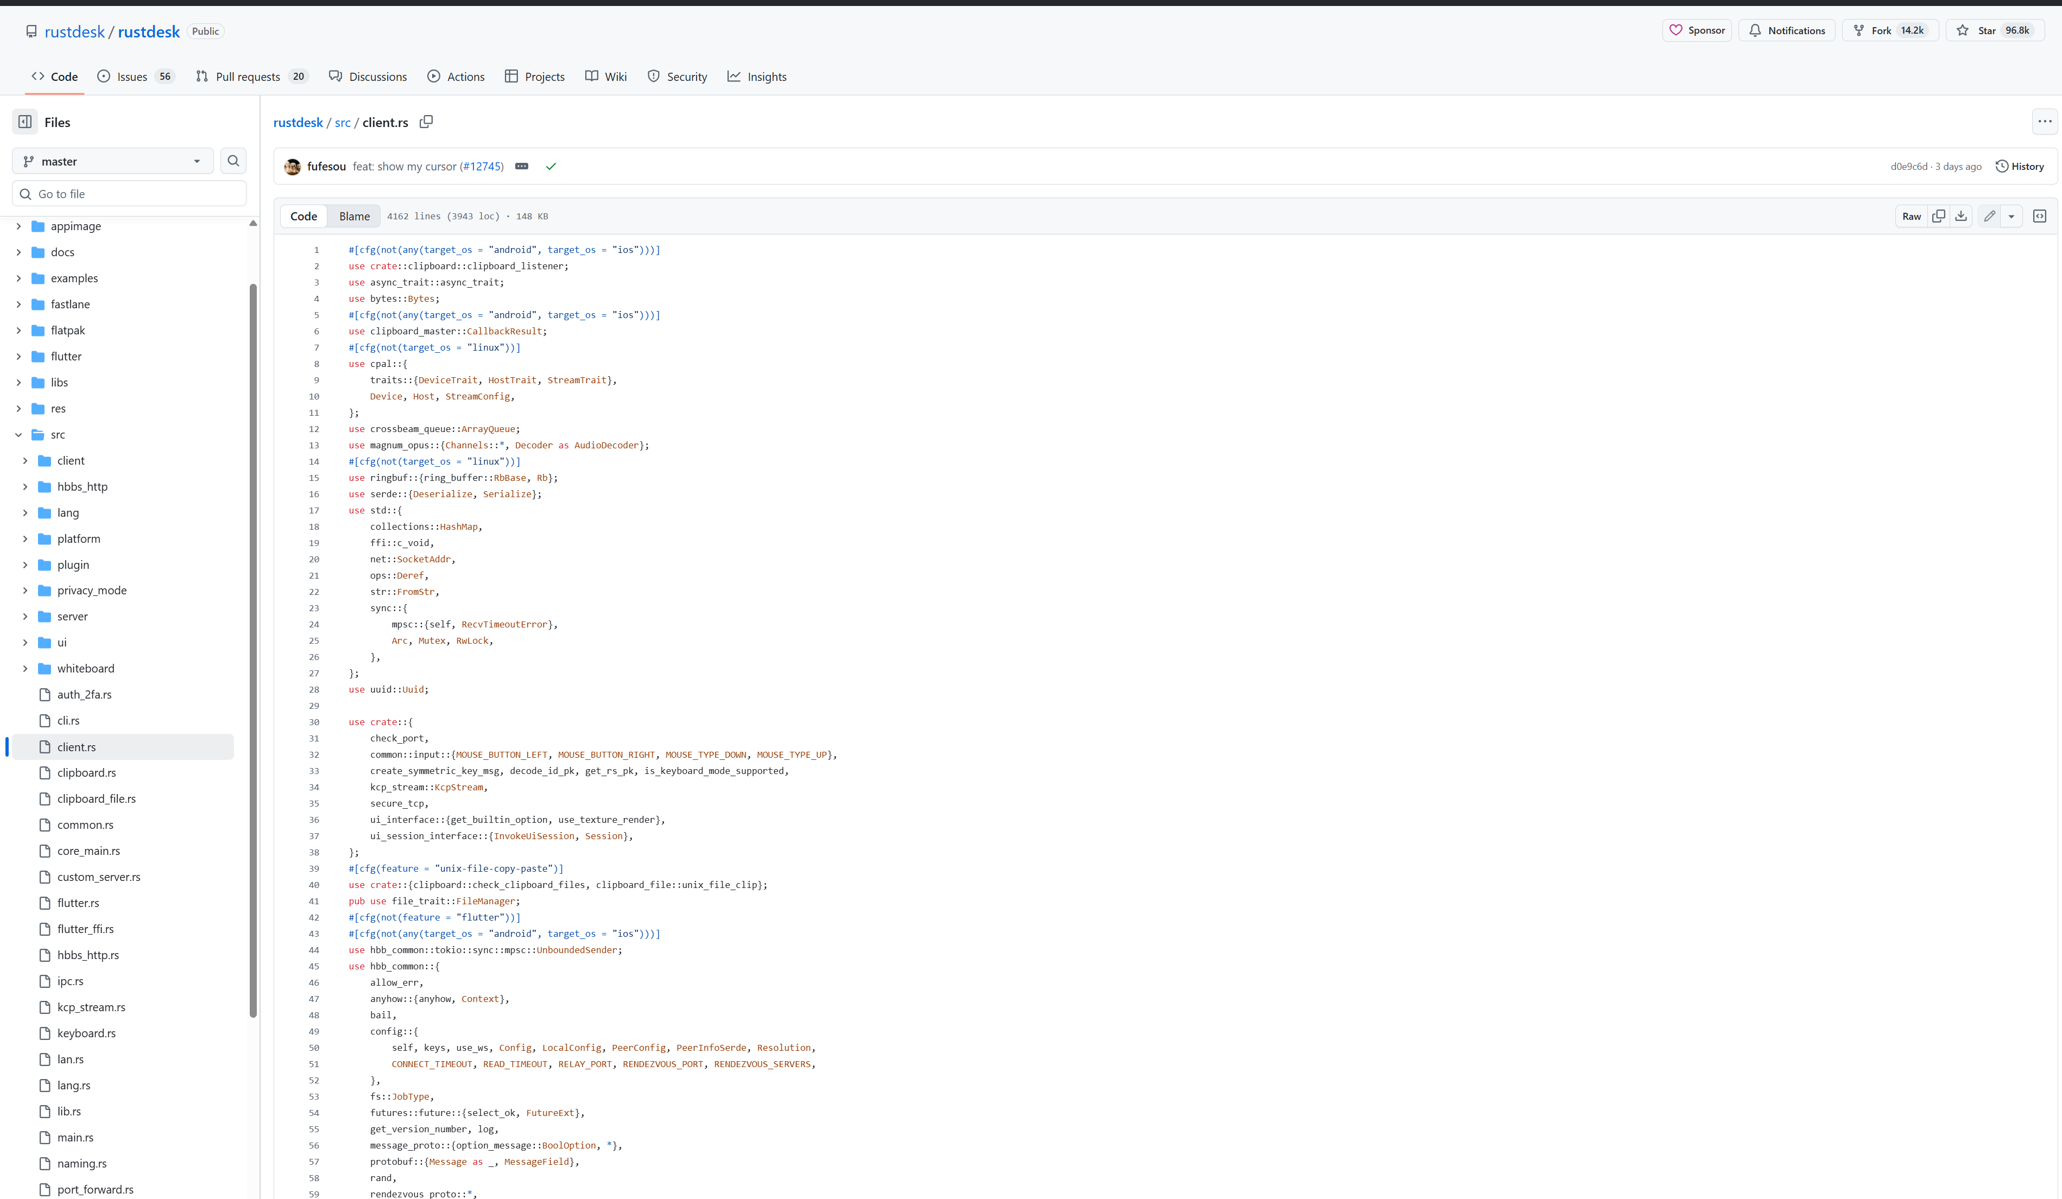
Task: Expand the client folder
Action: point(24,461)
